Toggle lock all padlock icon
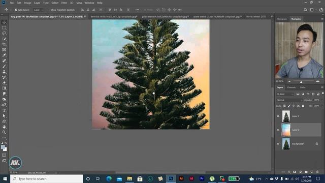This screenshot has height=183, width=325. pos(303,106)
